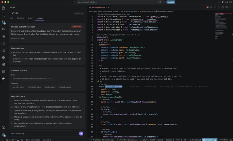Open notifications bell in status bar
The height and width of the screenshot is (141, 233).
click(231, 140)
